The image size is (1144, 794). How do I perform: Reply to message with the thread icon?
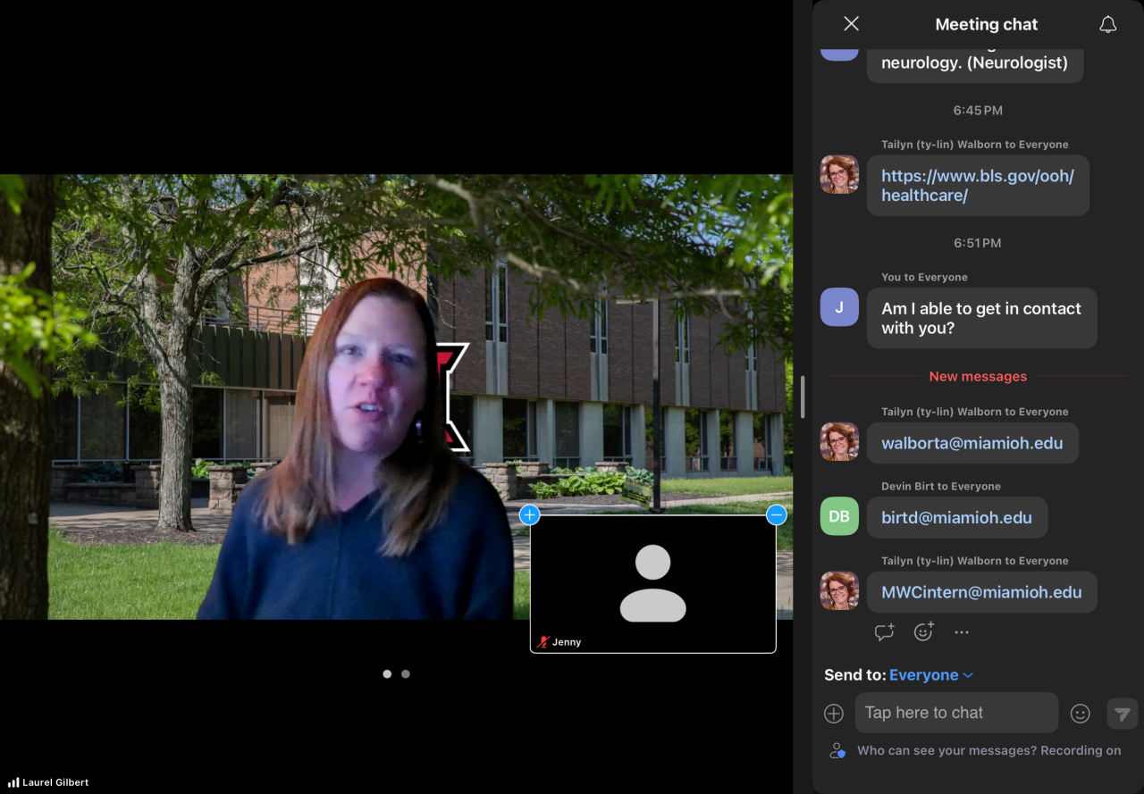pyautogui.click(x=884, y=632)
